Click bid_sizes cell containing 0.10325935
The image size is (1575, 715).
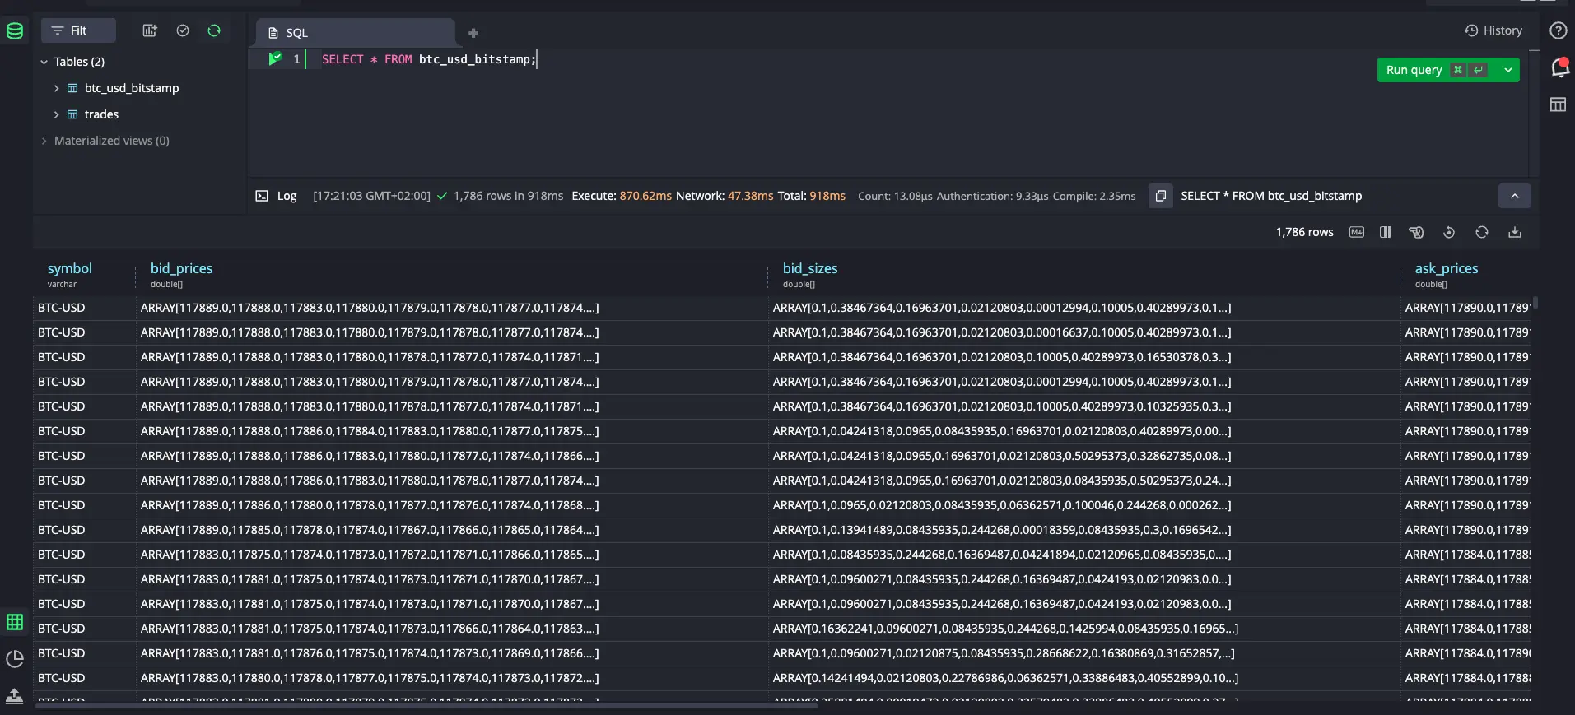point(1083,406)
